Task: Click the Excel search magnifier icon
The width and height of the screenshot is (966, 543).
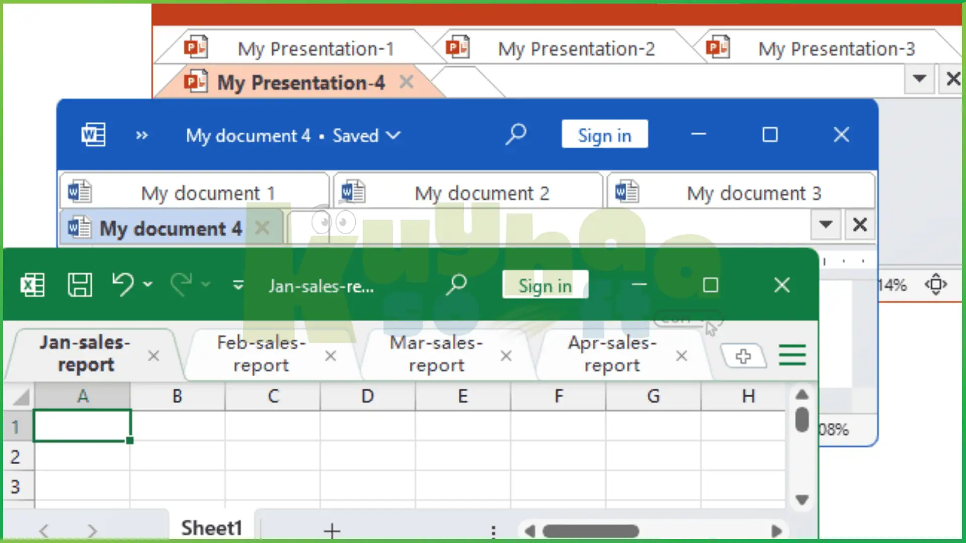Action: pos(457,285)
